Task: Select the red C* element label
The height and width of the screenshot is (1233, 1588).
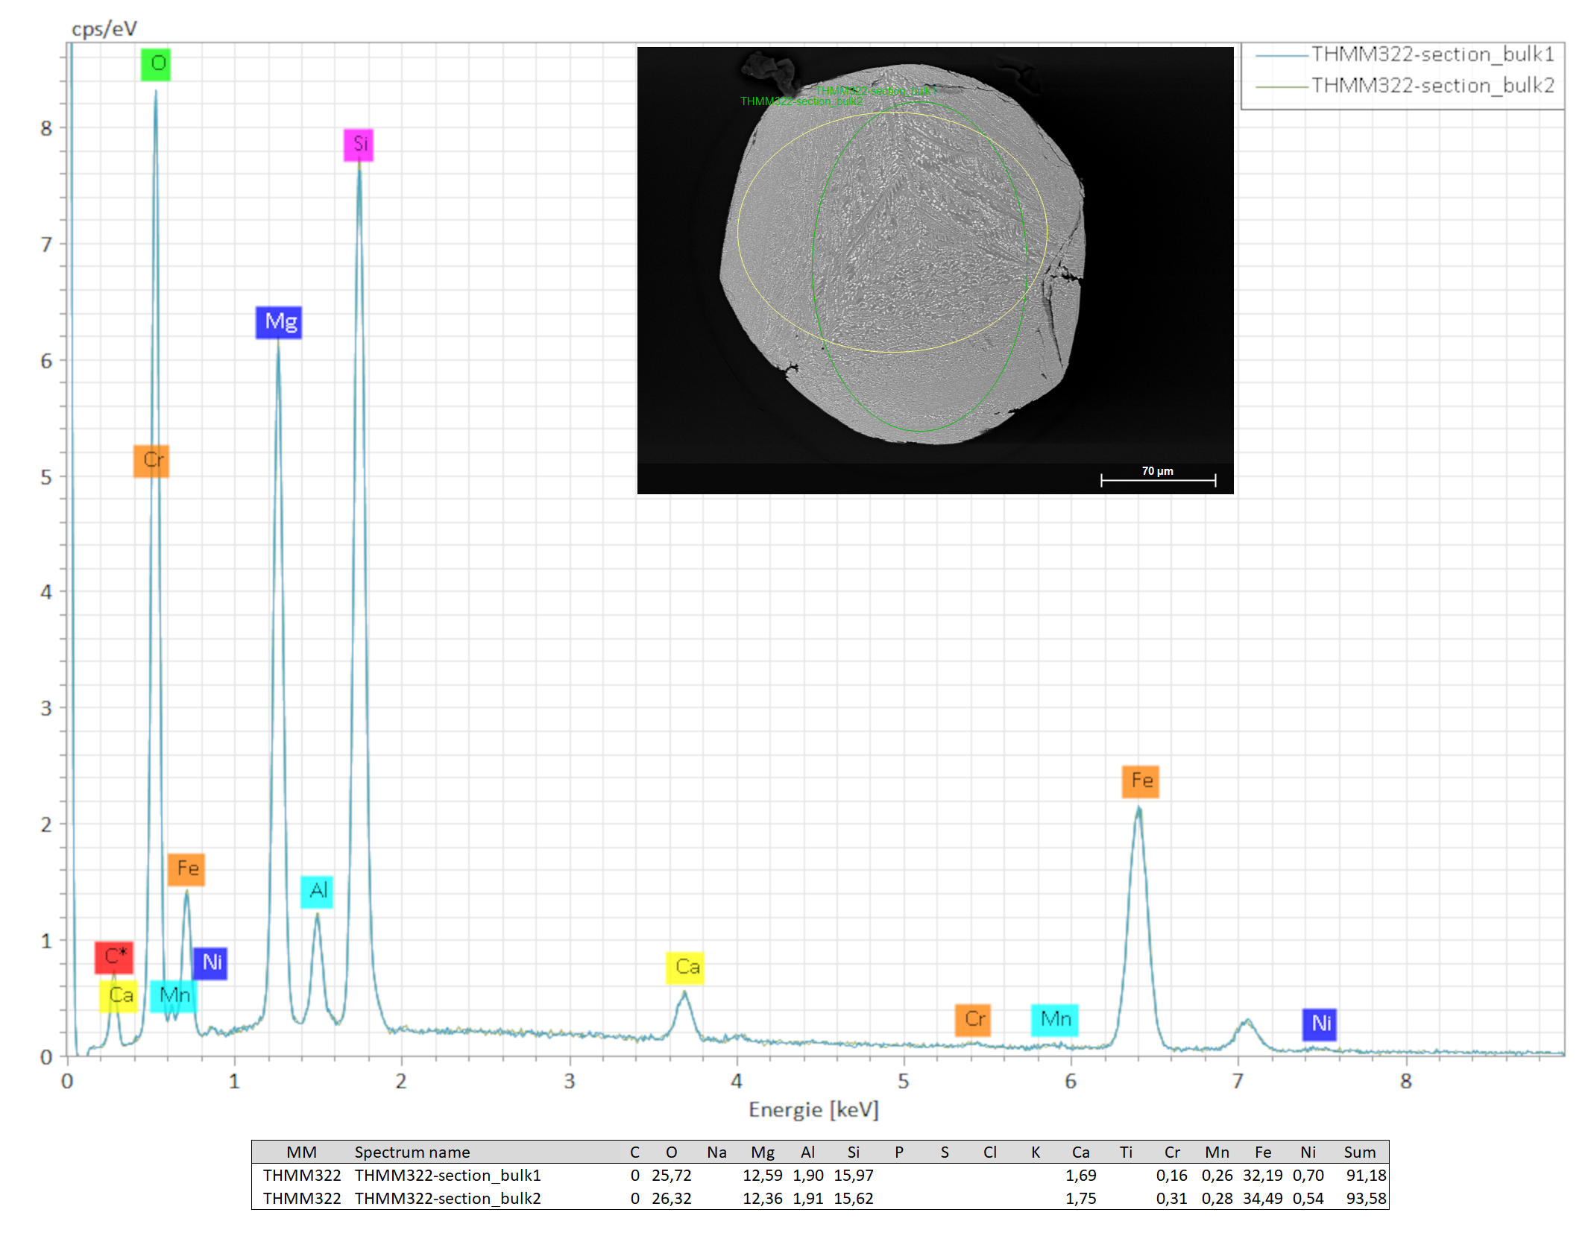Action: coord(114,957)
